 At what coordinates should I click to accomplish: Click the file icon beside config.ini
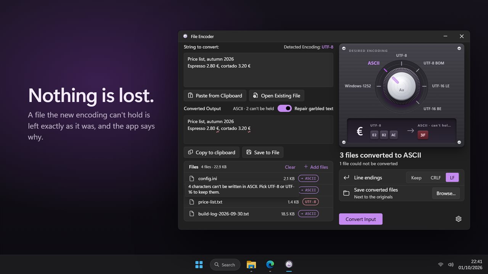192,178
